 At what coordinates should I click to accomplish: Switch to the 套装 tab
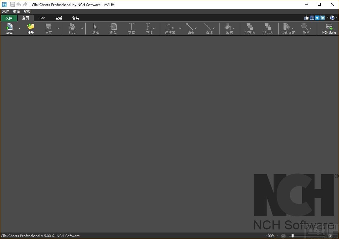point(75,18)
